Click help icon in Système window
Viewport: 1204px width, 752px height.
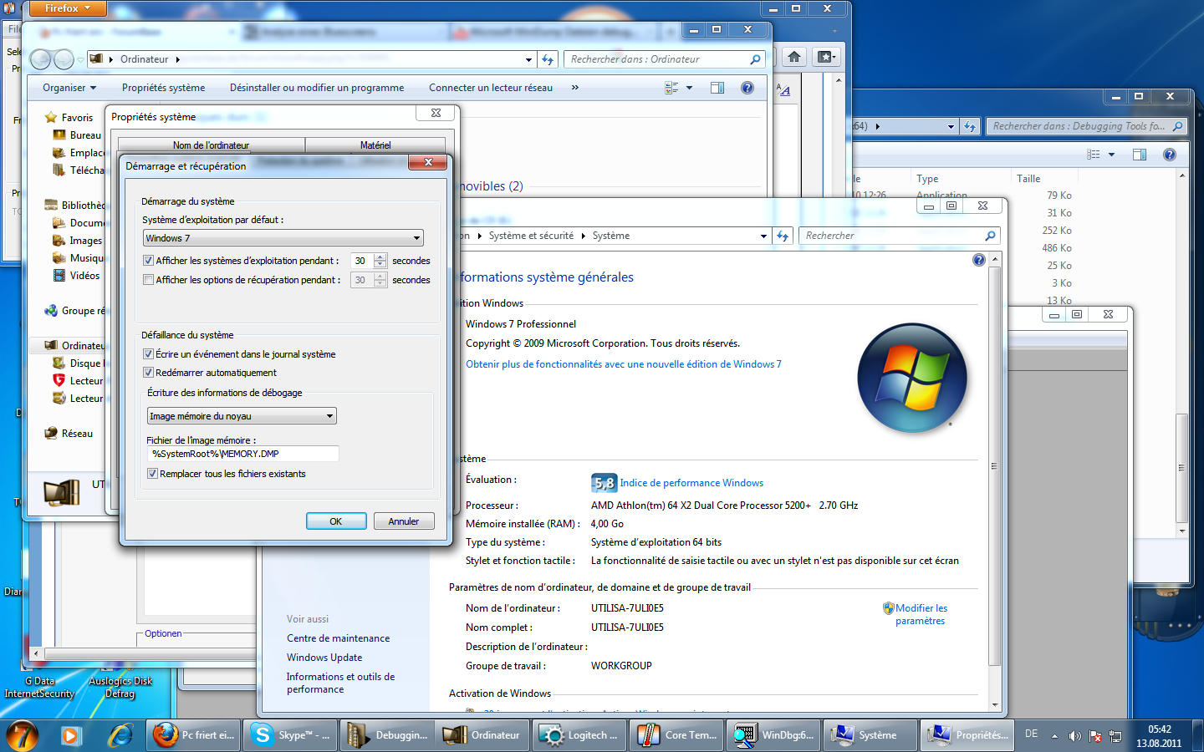(979, 260)
